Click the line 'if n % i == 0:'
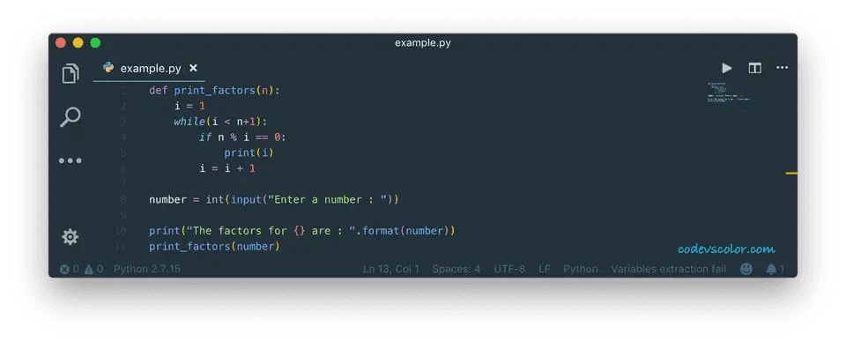 point(242,138)
